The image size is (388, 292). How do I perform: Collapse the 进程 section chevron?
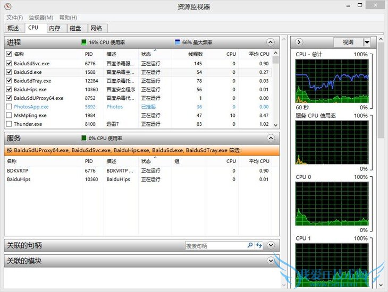coord(271,42)
